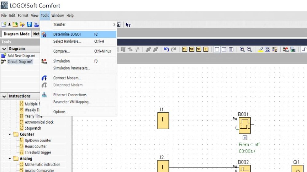The height and width of the screenshot is (172, 307).
Task: Open the Help menu
Action: coord(70,15)
